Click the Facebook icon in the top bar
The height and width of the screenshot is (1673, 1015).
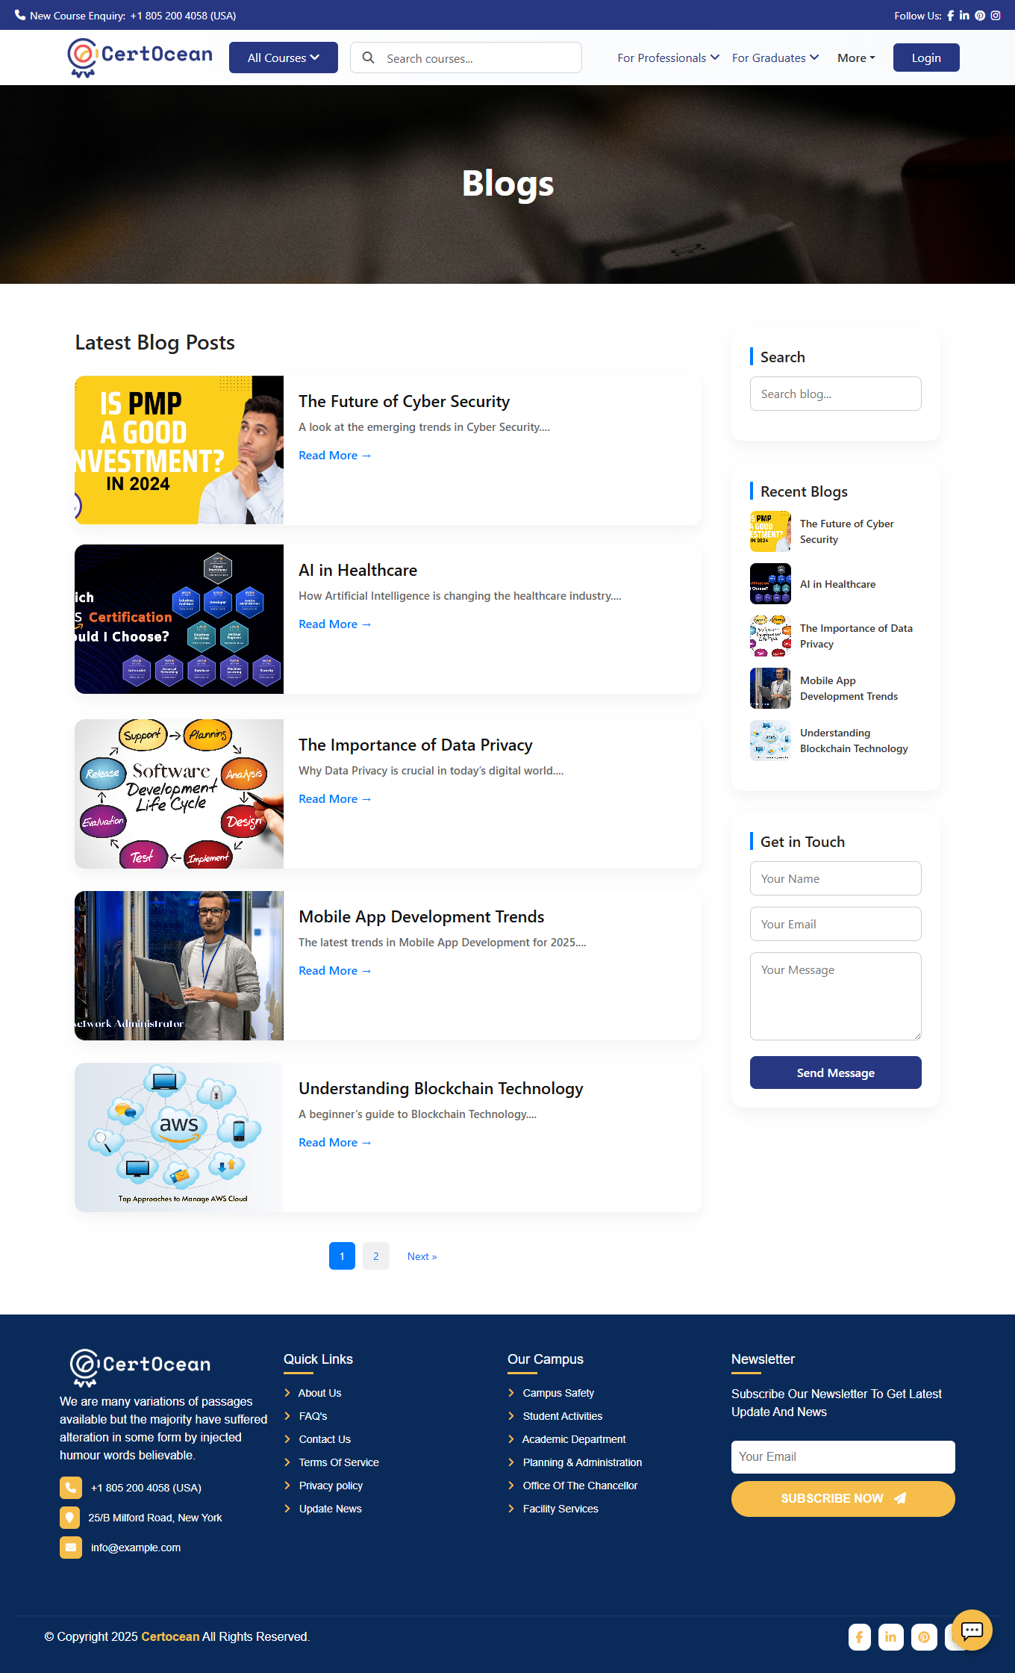pyautogui.click(x=950, y=16)
